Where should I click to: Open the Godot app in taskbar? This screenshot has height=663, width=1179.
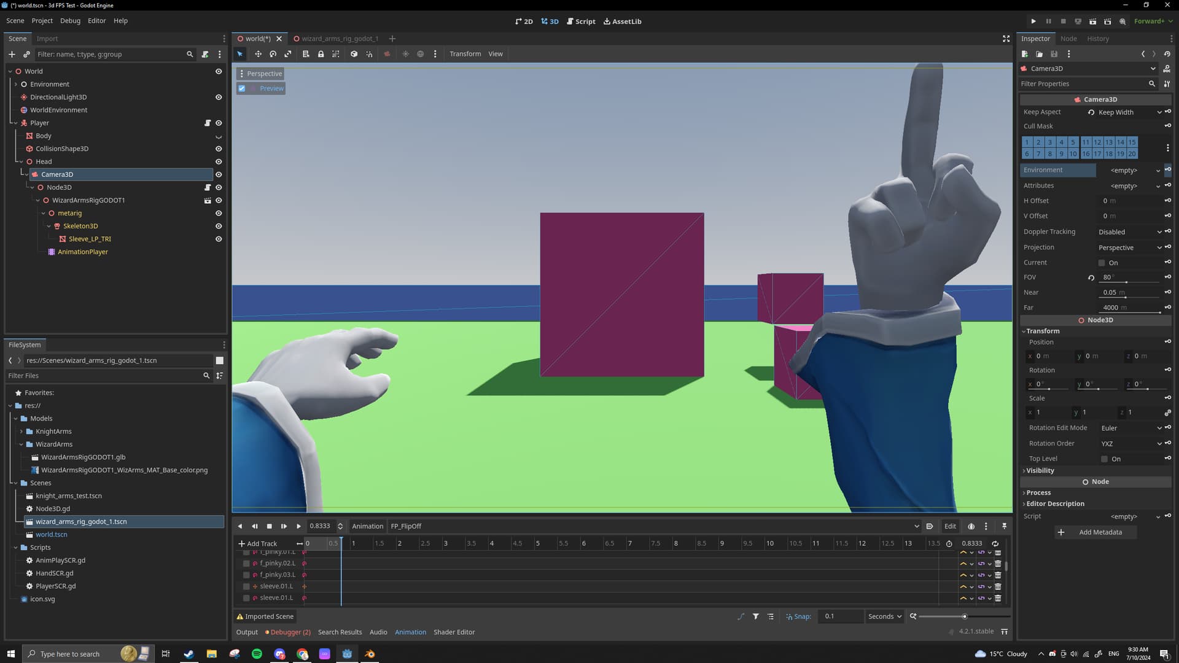[x=347, y=654]
